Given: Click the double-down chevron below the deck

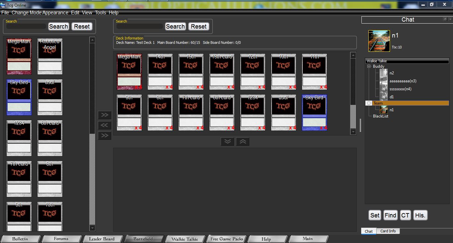Looking at the screenshot, I should pyautogui.click(x=227, y=142).
